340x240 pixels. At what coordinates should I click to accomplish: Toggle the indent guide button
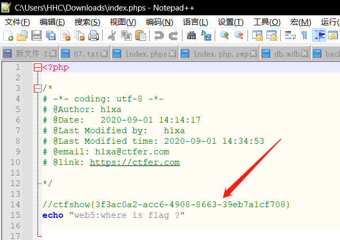click(319, 35)
